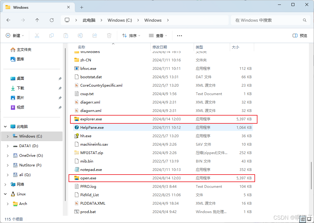Click the computer icon in address bar
The height and width of the screenshot is (223, 314).
pos(67,20)
